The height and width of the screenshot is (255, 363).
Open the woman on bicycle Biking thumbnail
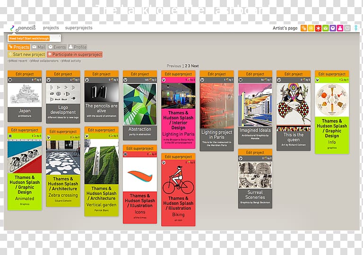(x=178, y=179)
